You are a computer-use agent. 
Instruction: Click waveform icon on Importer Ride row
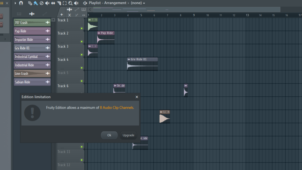pyautogui.click(x=47, y=39)
